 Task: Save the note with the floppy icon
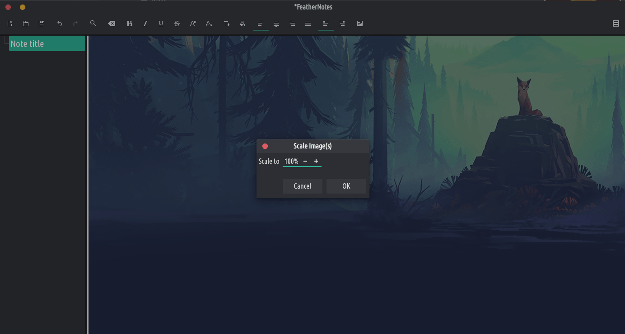click(42, 23)
